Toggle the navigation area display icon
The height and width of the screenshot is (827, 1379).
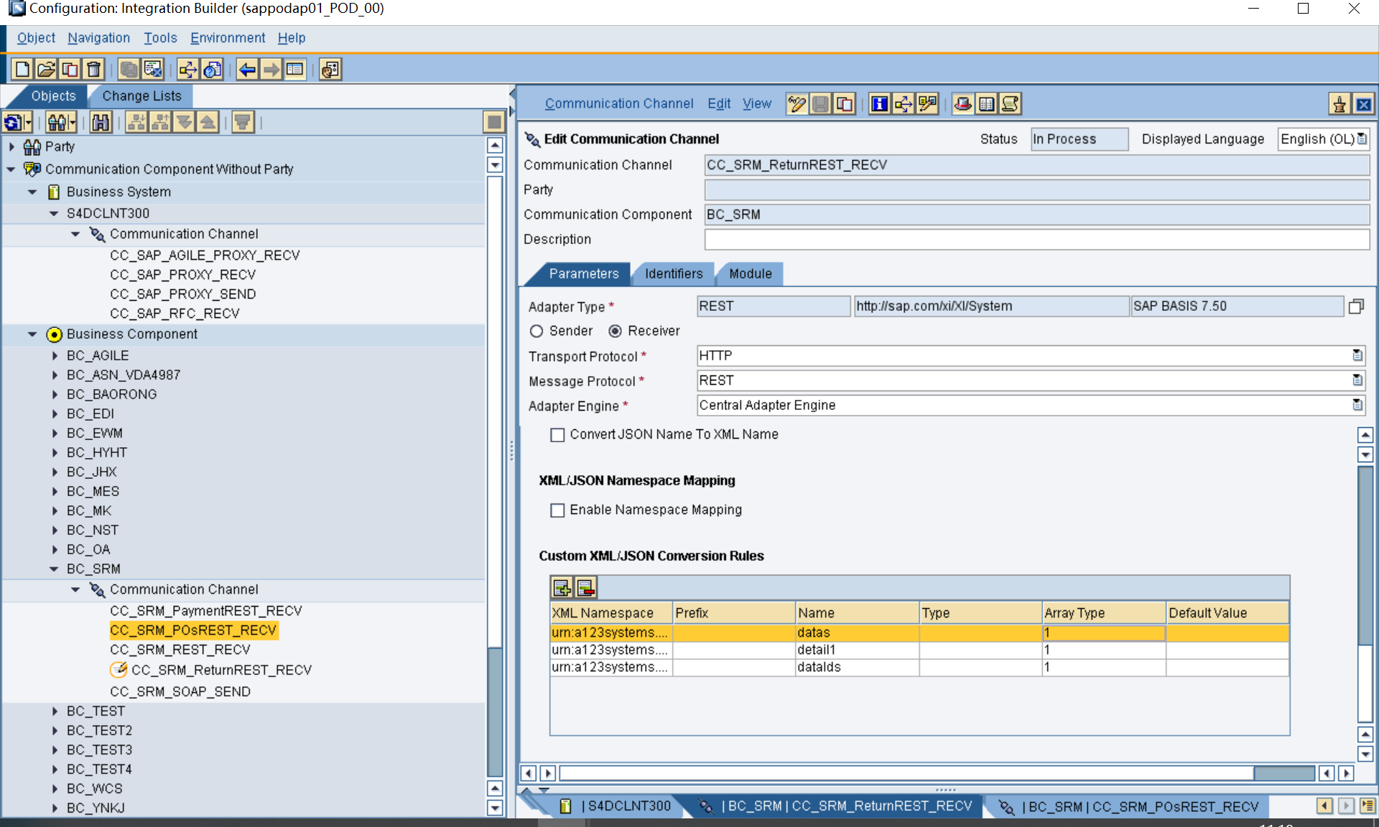294,69
